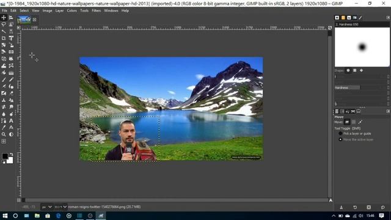Set Move mode to selection
The image size is (391, 220).
pyautogui.click(x=354, y=122)
